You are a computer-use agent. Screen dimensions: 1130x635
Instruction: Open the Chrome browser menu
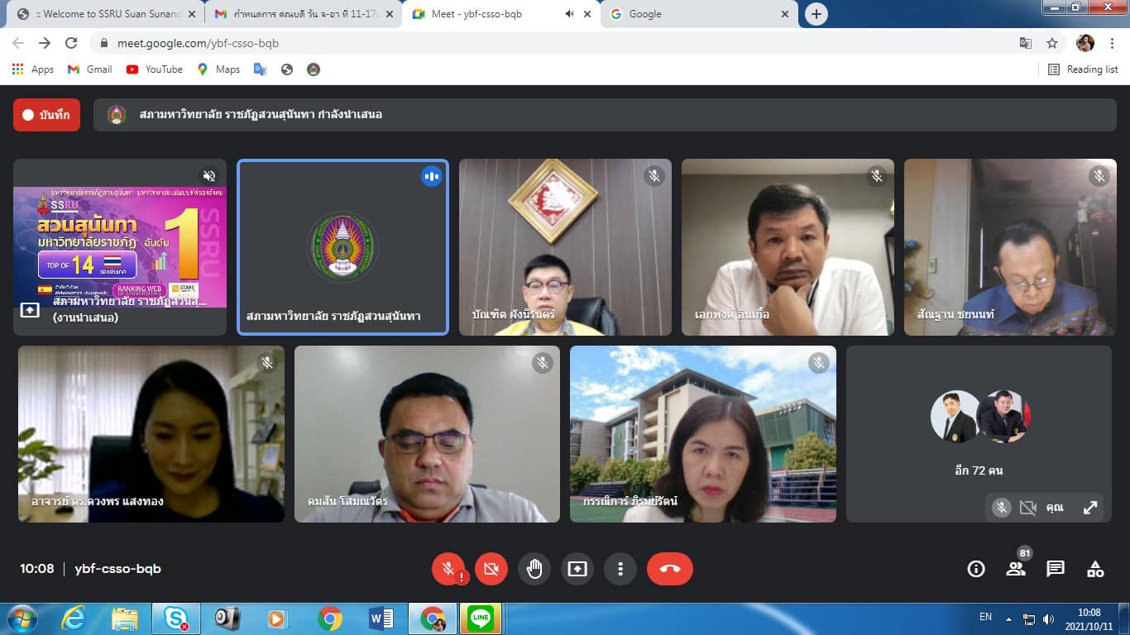(x=1112, y=43)
